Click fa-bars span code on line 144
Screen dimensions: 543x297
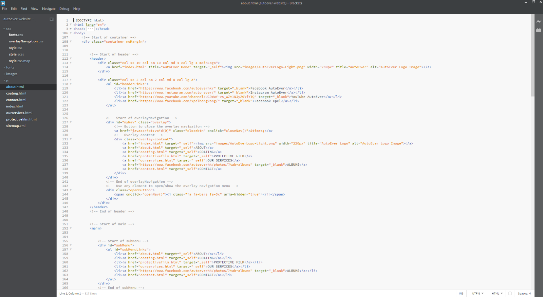pos(200,195)
